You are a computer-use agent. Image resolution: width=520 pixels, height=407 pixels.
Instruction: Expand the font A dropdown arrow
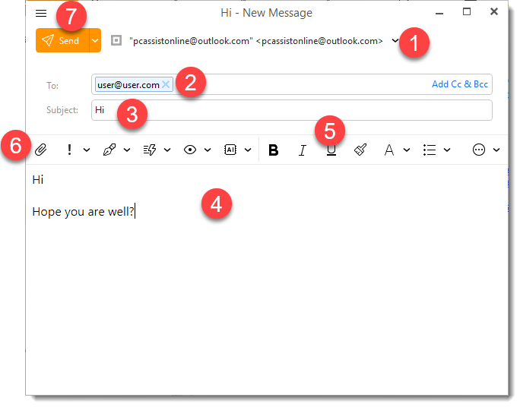tap(407, 150)
